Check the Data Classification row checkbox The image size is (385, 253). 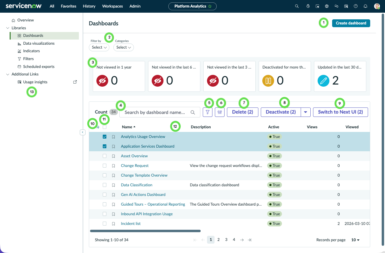(105, 185)
